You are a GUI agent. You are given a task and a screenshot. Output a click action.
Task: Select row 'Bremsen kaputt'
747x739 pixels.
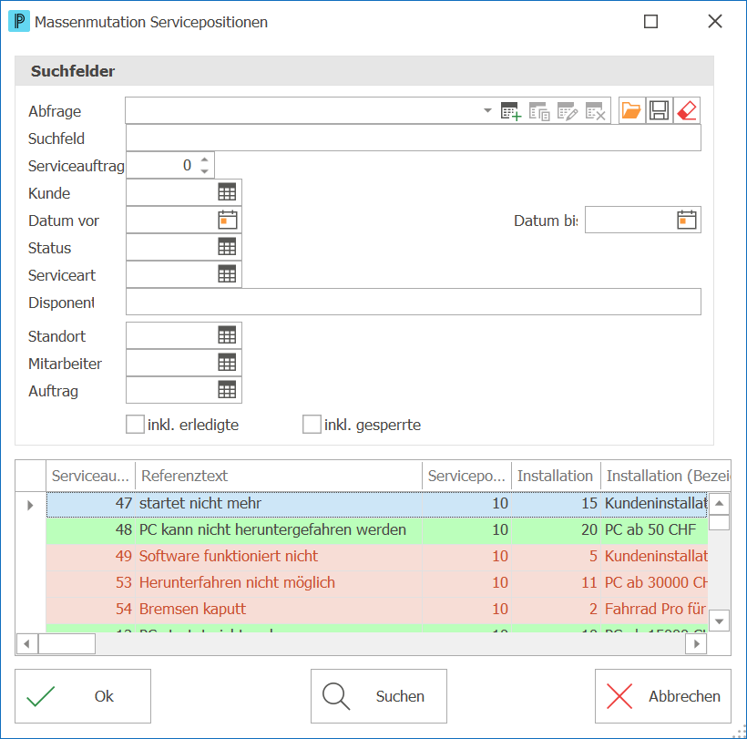coord(376,610)
